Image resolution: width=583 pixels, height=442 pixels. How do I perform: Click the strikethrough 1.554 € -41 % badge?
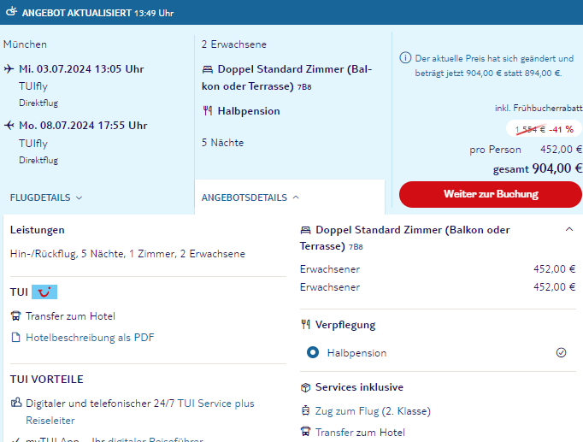(544, 129)
